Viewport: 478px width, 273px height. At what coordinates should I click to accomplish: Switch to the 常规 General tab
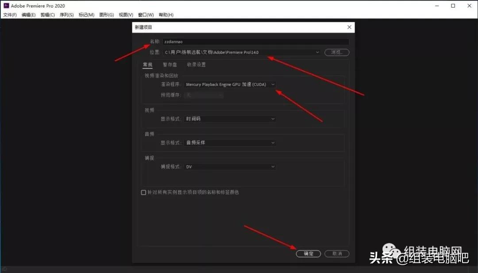pyautogui.click(x=147, y=64)
